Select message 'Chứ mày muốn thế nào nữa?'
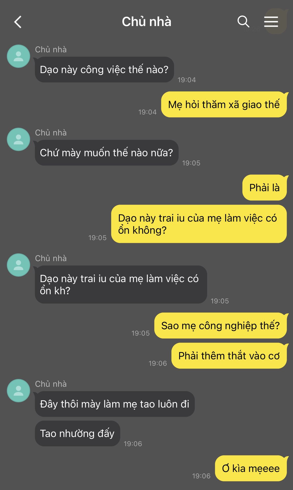This screenshot has height=490, width=293. [107, 153]
